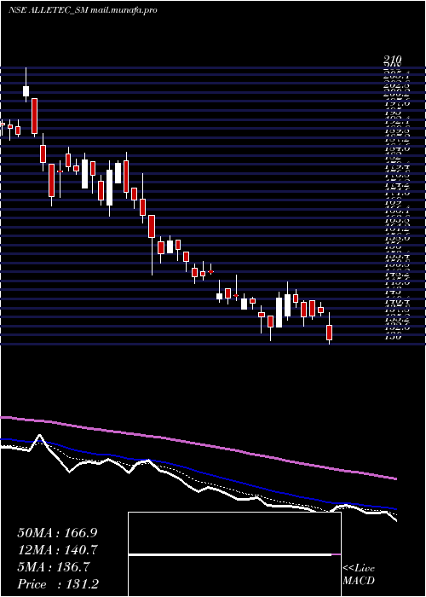
Task: Click the chart title NSE ALLETEC_SM mail.munafa.pro
Action: tap(83, 10)
